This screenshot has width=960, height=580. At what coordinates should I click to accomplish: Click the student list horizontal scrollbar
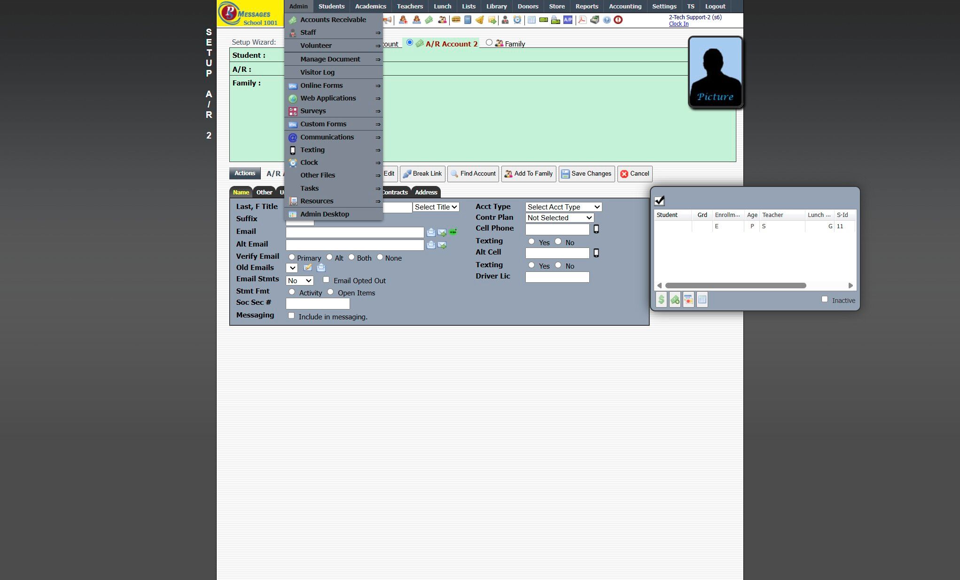point(735,286)
